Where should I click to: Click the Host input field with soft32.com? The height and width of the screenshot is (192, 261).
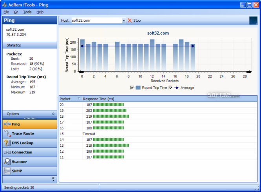tap(97, 20)
